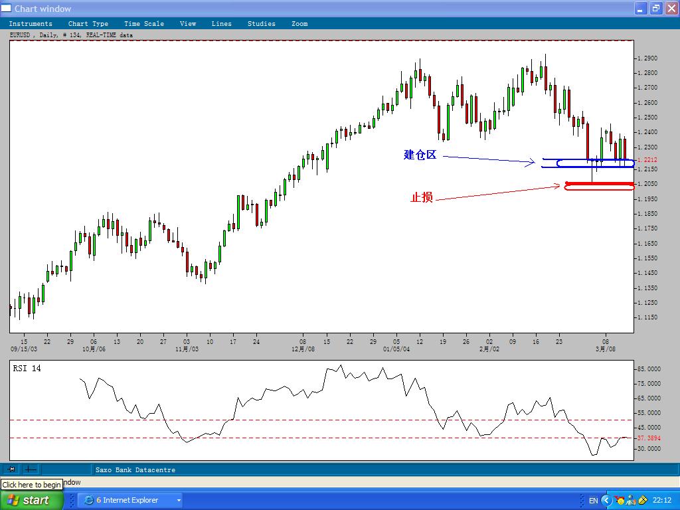This screenshot has width=680, height=510.
Task: Open the View menu
Action: point(188,24)
